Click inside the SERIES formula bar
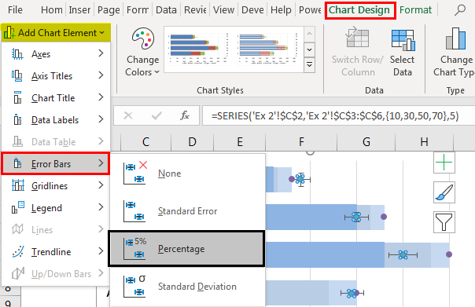Viewport: 475px width, 307px height. (x=339, y=115)
